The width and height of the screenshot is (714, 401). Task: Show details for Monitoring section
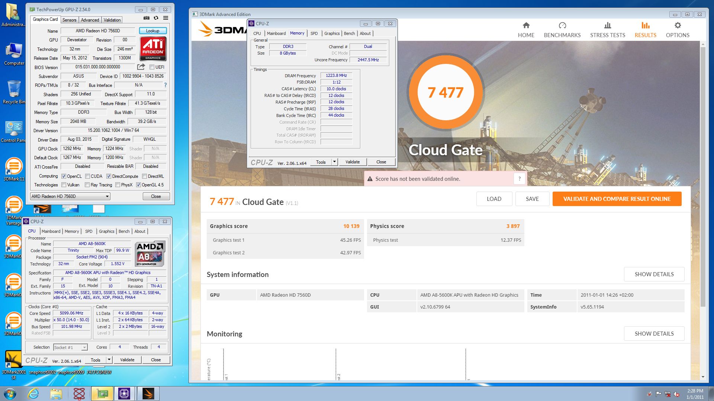(x=654, y=334)
